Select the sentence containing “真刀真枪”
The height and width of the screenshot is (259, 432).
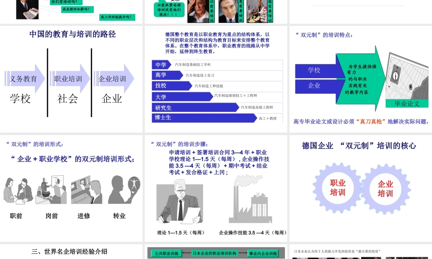[x=362, y=121]
